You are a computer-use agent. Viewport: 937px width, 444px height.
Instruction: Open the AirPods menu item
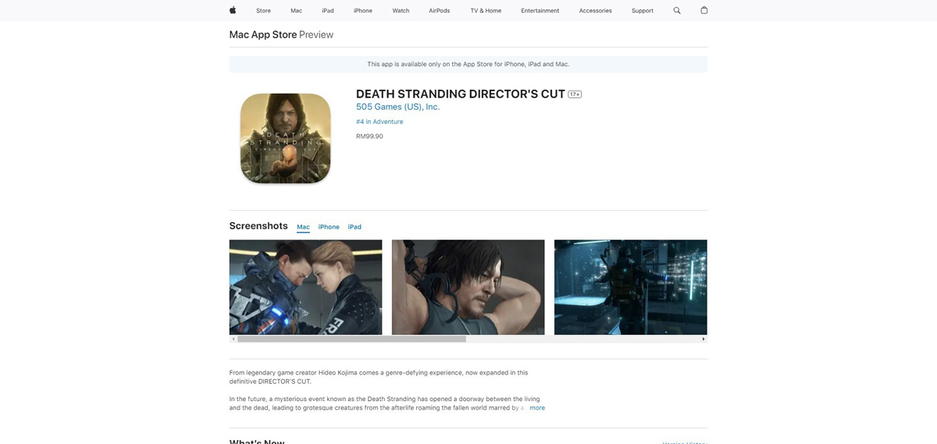(440, 11)
